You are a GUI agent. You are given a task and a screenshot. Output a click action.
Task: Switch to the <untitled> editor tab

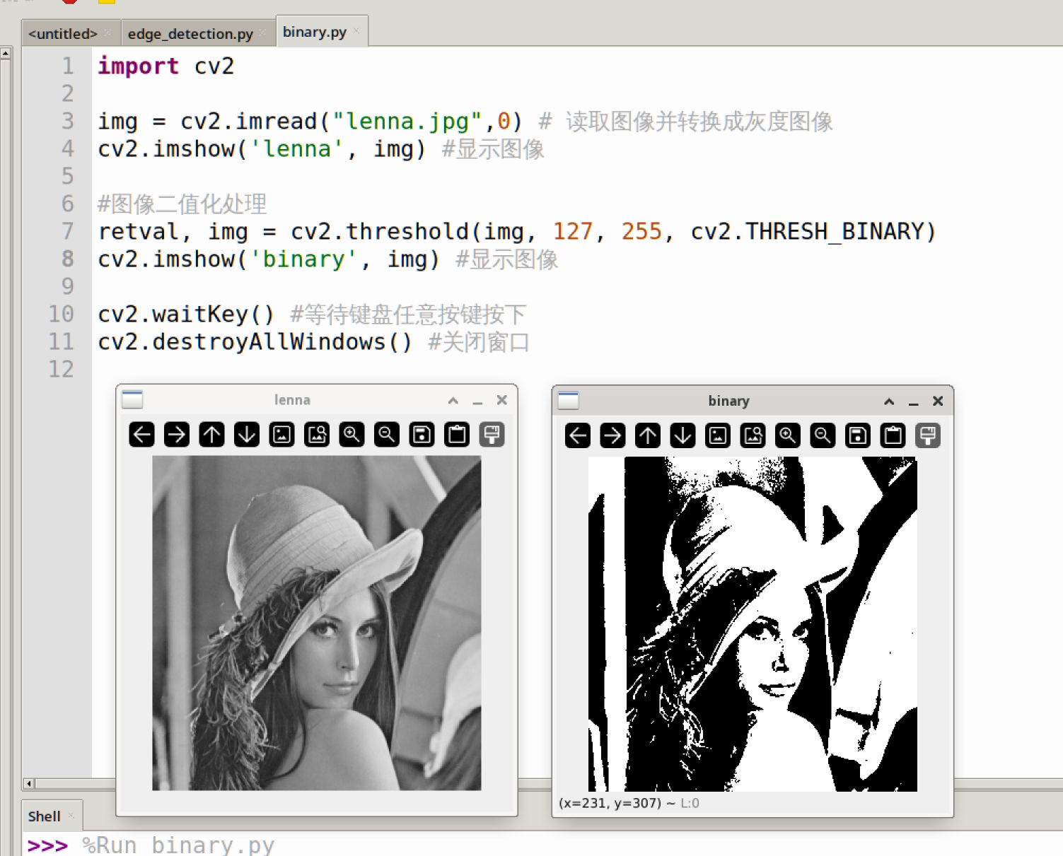point(62,33)
